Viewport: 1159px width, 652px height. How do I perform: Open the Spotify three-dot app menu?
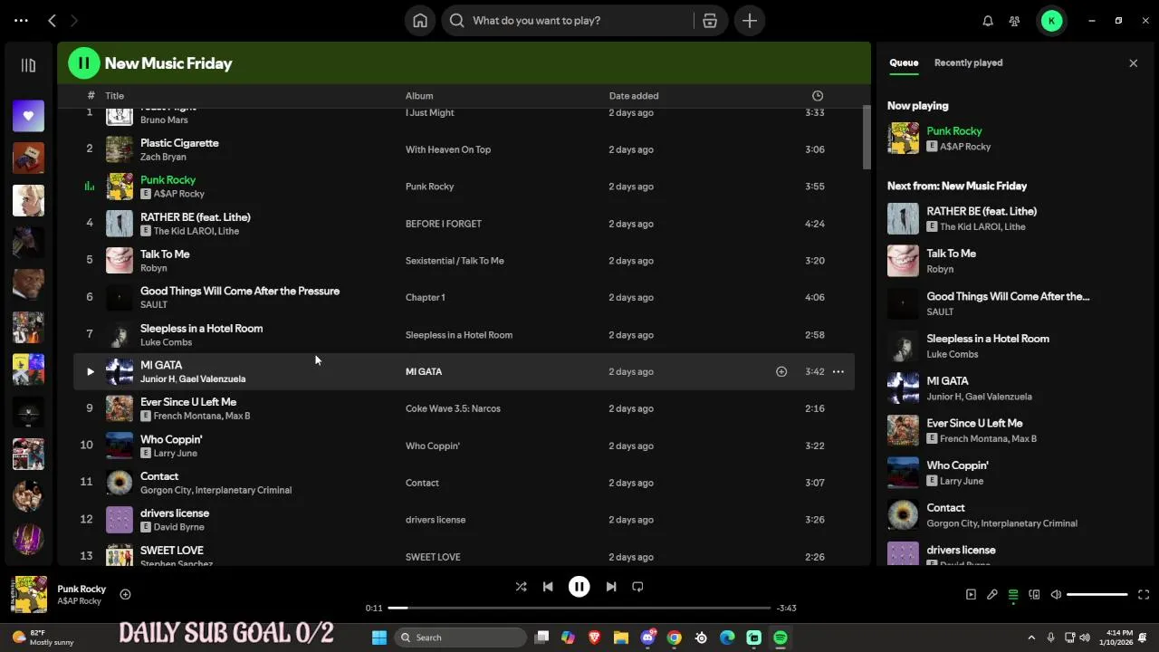point(21,20)
